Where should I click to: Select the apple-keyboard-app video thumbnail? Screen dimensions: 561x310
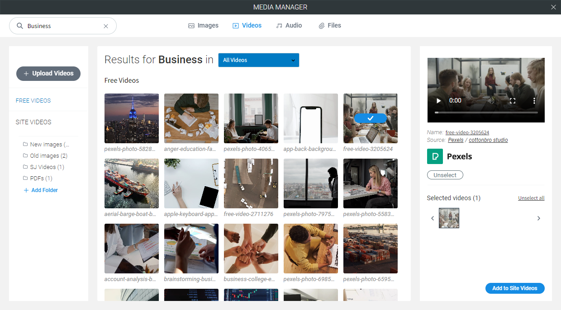point(191,183)
